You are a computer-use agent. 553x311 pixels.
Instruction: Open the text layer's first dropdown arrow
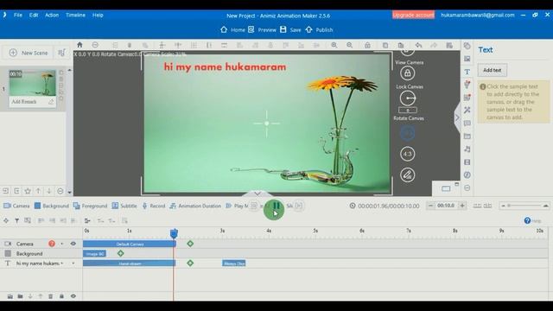pyautogui.click(x=62, y=263)
